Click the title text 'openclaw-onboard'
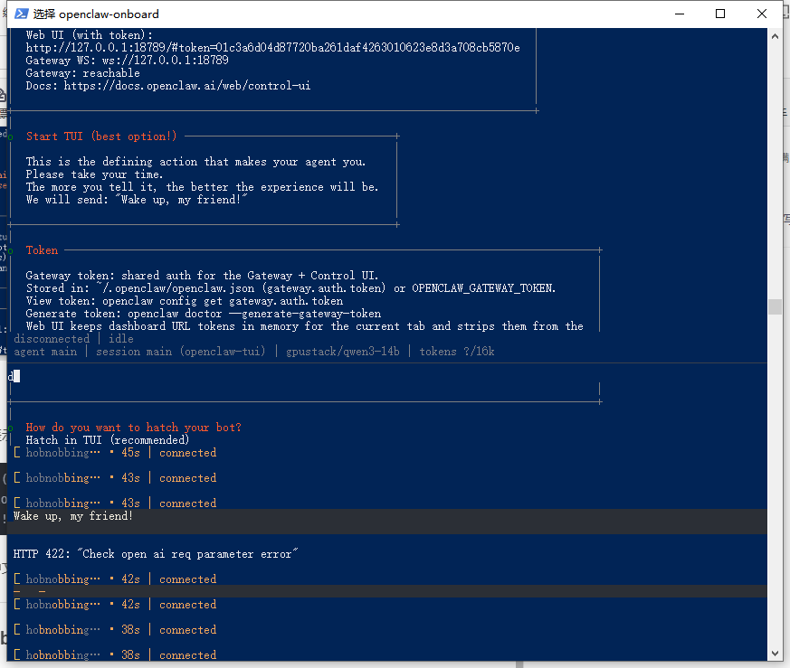The height and width of the screenshot is (668, 790). coord(109,14)
